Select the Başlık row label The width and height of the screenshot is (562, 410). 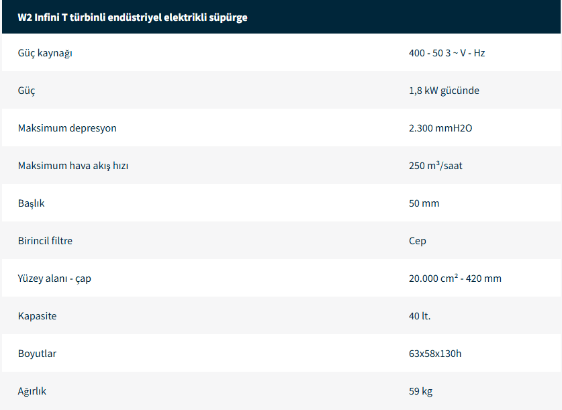(x=32, y=203)
